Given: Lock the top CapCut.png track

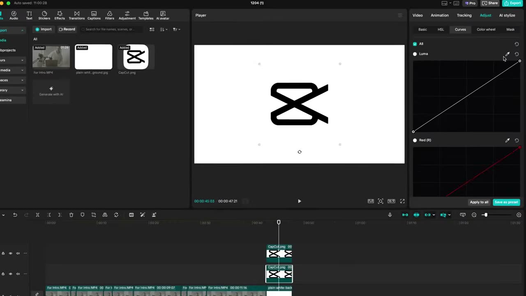Looking at the screenshot, I should 3,253.
